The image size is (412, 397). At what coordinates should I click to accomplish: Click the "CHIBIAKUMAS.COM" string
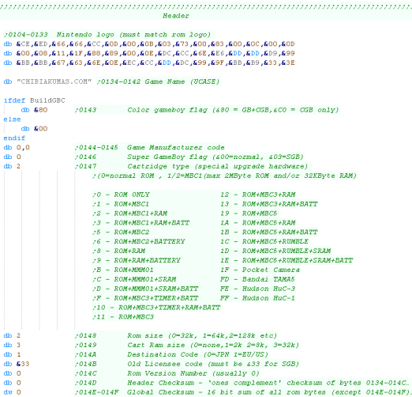click(54, 81)
